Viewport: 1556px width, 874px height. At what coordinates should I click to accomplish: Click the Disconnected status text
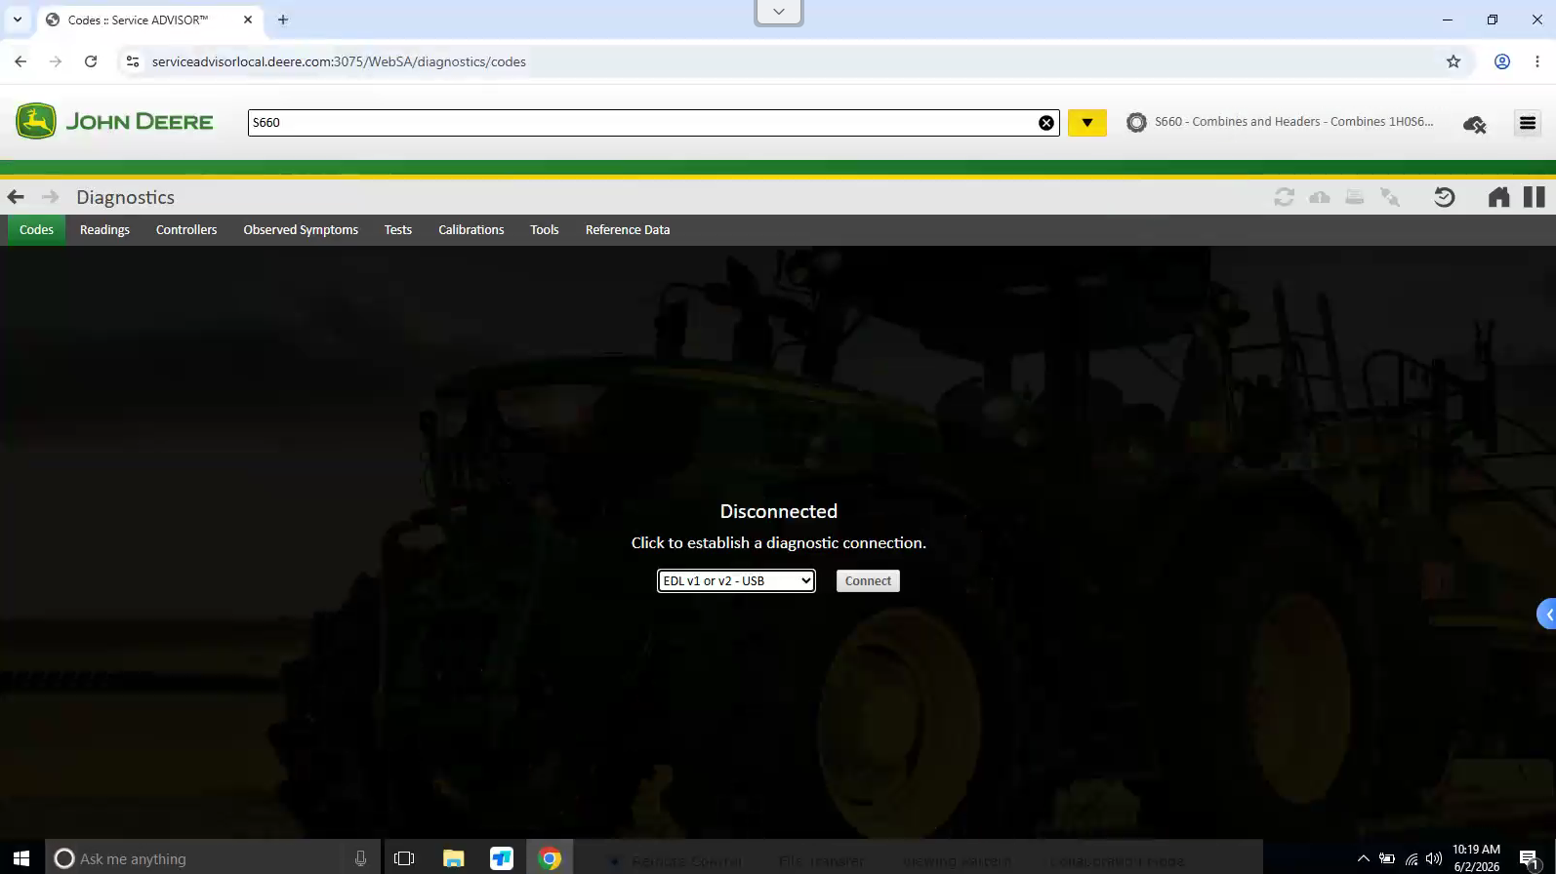[779, 511]
